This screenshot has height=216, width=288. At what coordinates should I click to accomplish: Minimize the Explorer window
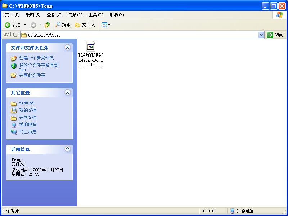[265, 6]
